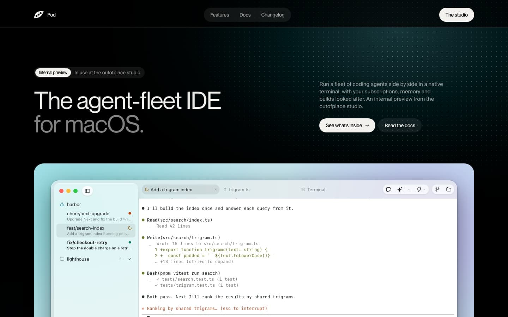The height and width of the screenshot is (317, 508).
Task: Click the 'Bash(pnpm vitest run search)' line
Action: [x=183, y=273]
